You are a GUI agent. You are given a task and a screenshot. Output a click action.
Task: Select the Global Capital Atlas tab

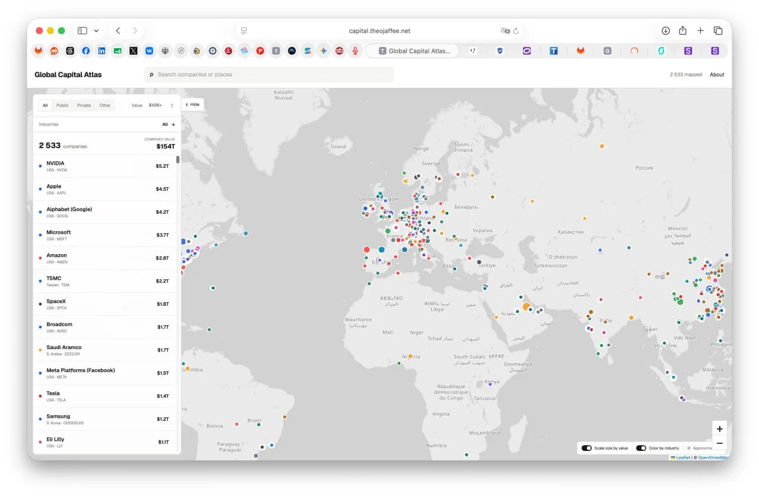click(x=413, y=51)
